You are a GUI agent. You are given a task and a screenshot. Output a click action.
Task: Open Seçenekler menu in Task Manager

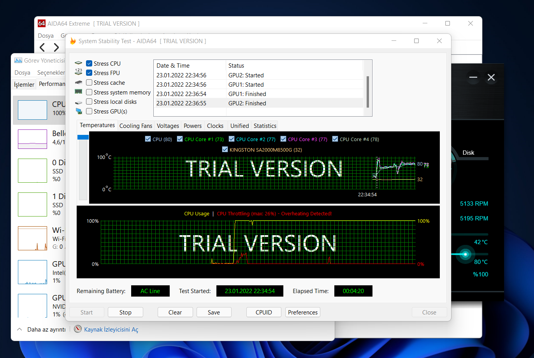51,73
